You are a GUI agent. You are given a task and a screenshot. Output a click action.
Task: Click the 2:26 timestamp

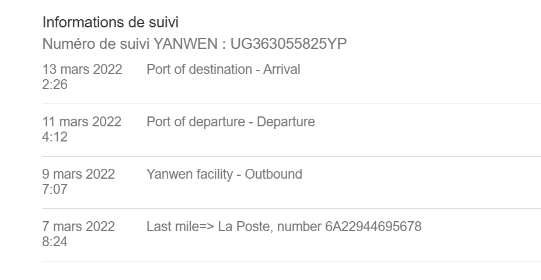[x=55, y=85]
